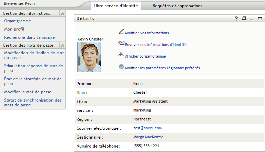Click Kevin Chester's profile photo
Image resolution: width=265 pixels, height=152 pixels.
89,57
